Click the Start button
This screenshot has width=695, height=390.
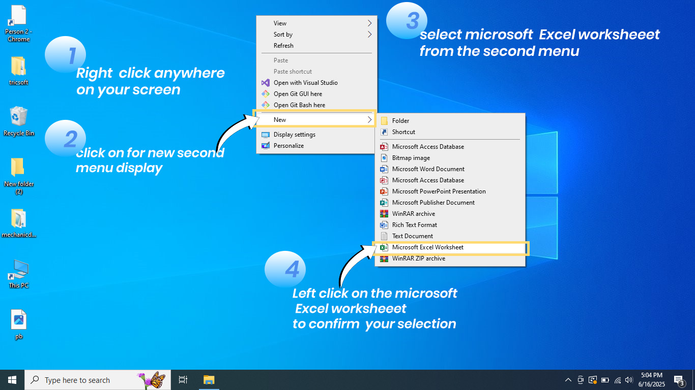pyautogui.click(x=11, y=379)
